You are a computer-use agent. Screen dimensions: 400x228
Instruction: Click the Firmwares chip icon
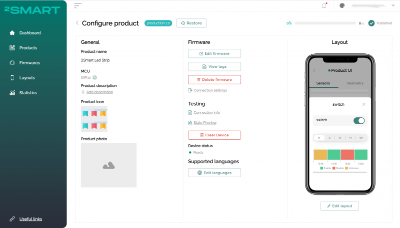(x=12, y=62)
